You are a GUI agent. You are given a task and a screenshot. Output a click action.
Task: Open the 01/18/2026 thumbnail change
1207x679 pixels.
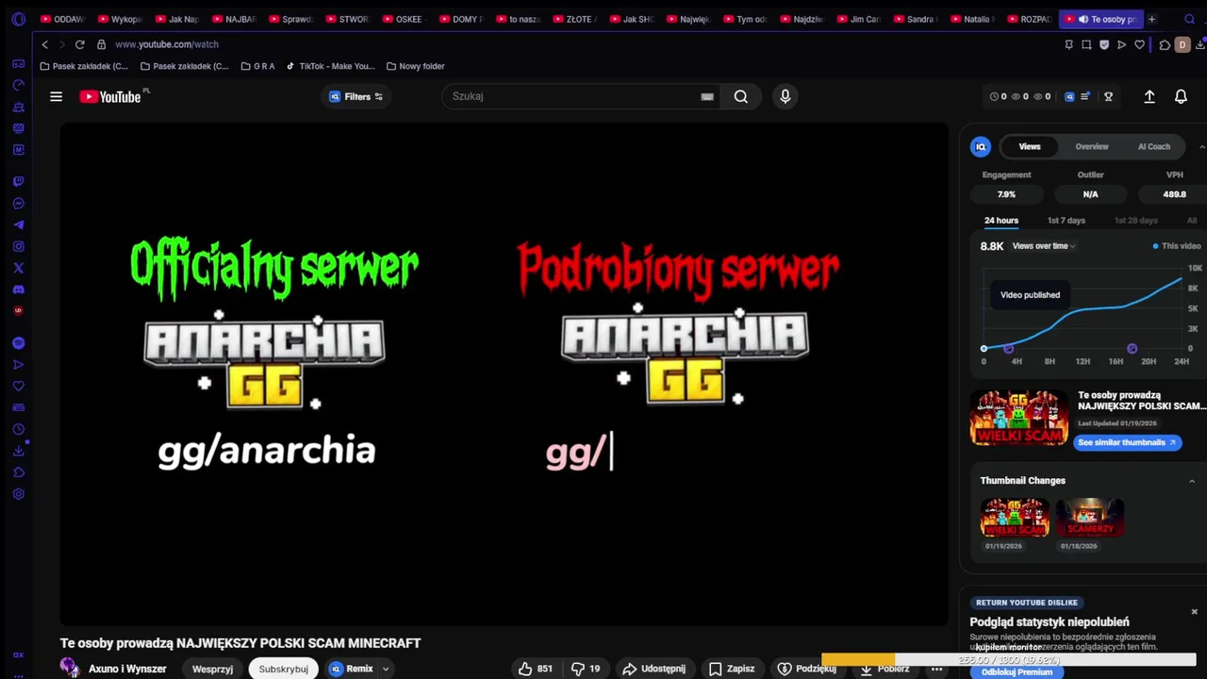(1089, 517)
